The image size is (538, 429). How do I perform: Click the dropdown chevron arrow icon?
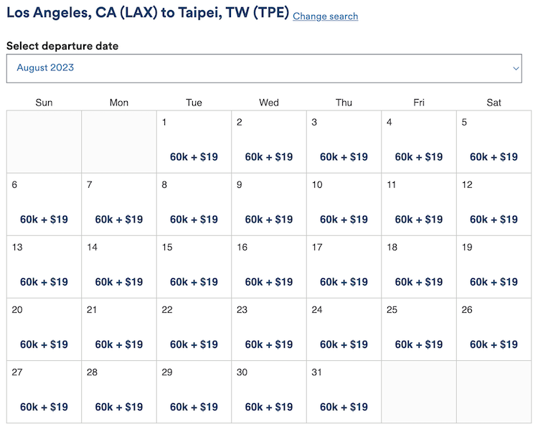(516, 68)
